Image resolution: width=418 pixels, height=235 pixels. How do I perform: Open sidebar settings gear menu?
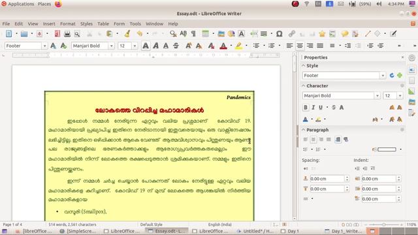pos(412,58)
